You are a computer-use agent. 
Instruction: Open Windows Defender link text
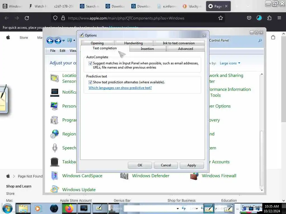coord(151,176)
